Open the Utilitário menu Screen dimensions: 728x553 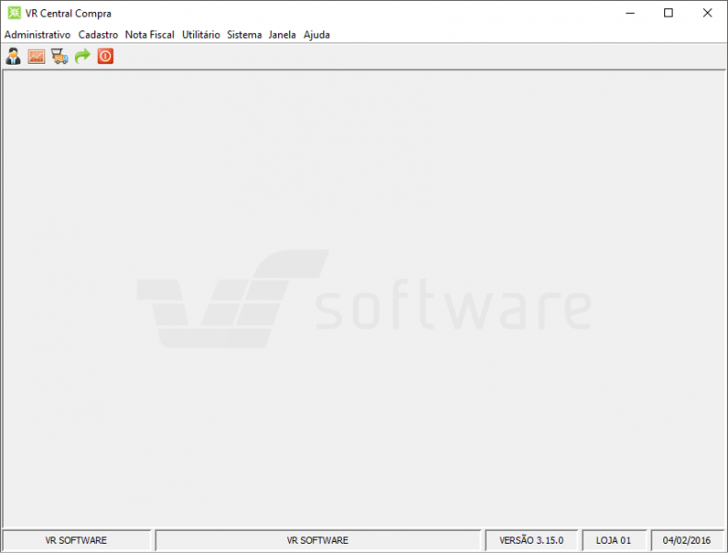click(200, 34)
